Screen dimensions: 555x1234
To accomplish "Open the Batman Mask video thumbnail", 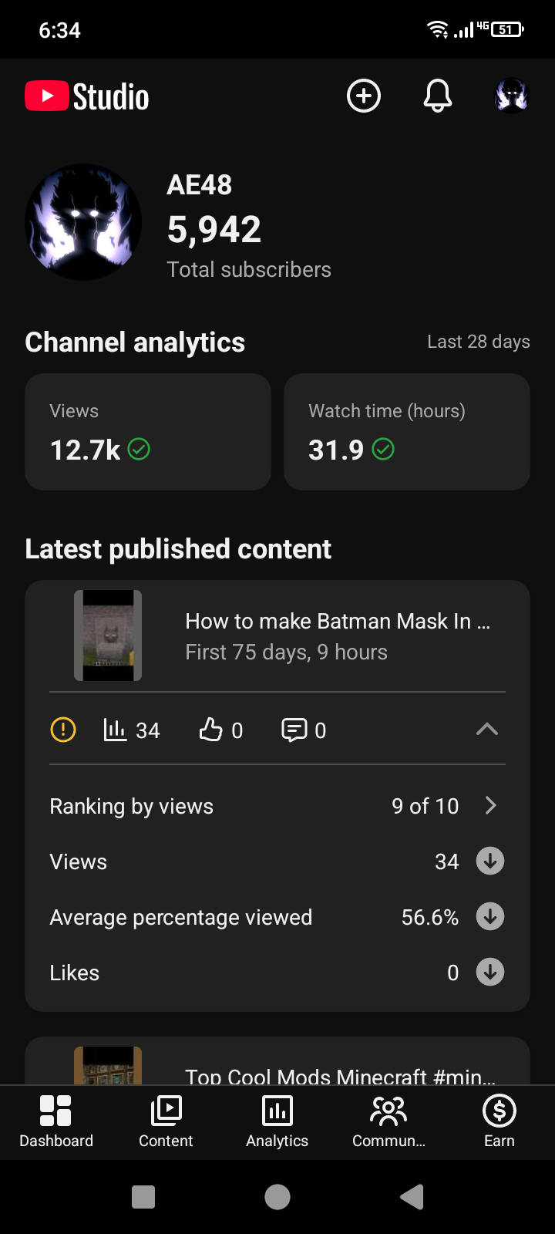I will (108, 636).
